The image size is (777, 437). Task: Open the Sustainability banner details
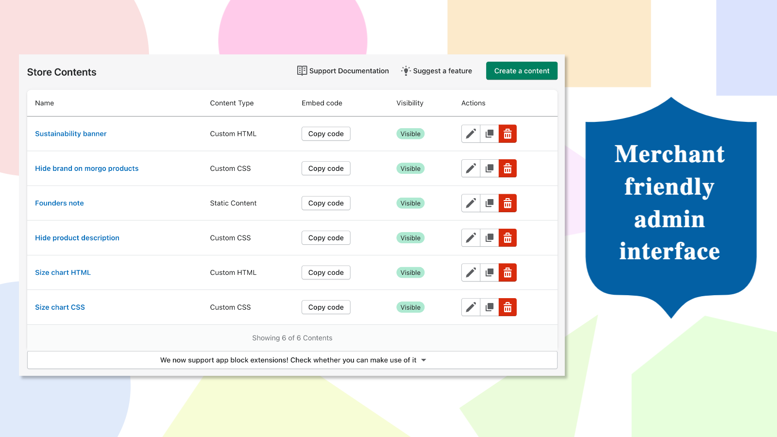pos(70,134)
